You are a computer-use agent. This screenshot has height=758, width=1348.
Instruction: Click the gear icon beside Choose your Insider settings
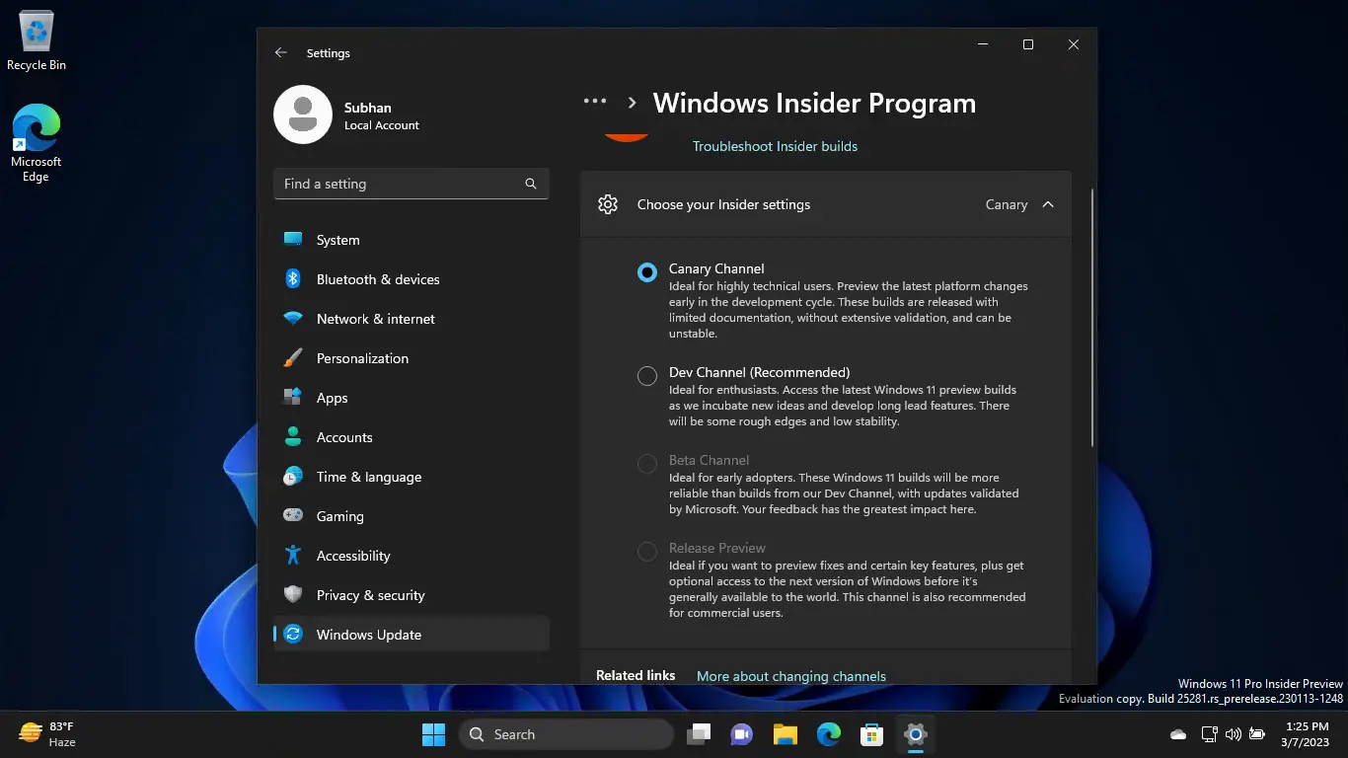608,204
